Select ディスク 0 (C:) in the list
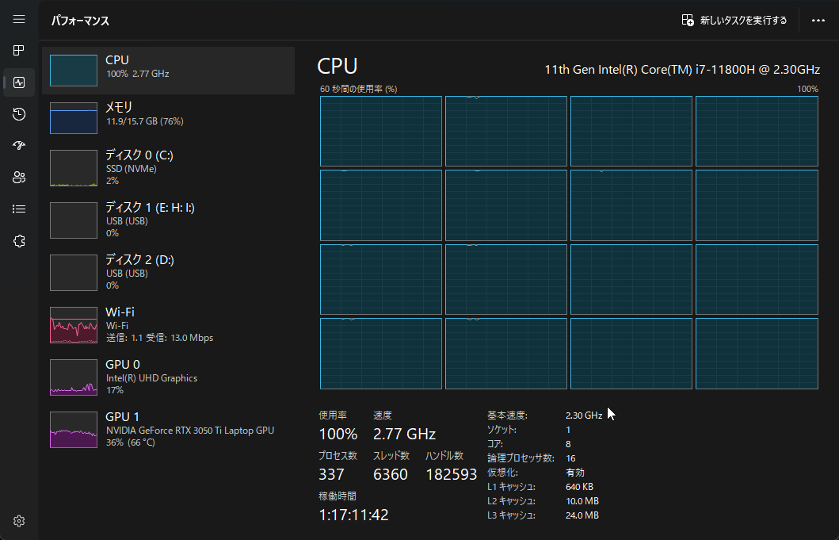Screen dimensions: 839x540 [x=168, y=167]
